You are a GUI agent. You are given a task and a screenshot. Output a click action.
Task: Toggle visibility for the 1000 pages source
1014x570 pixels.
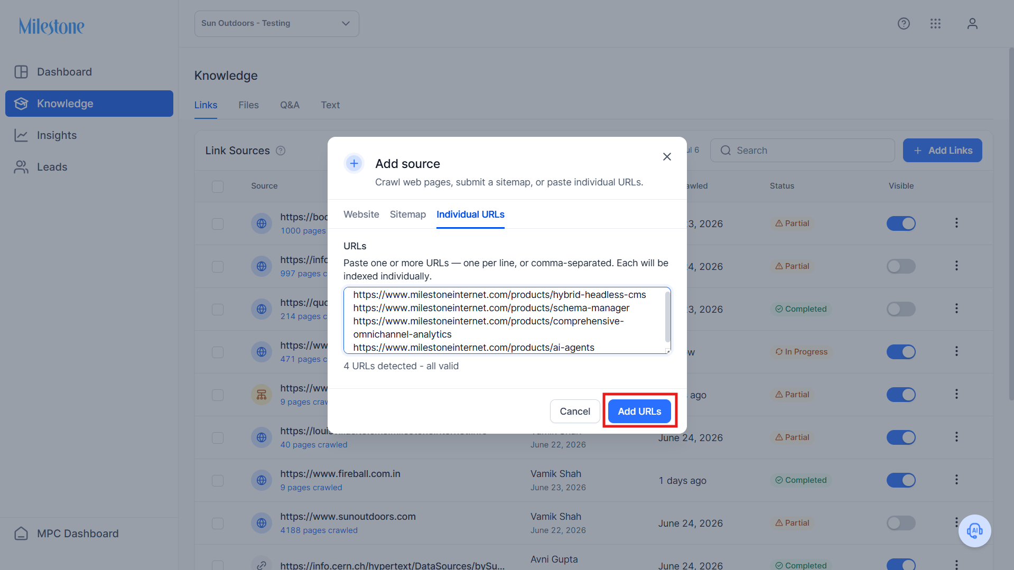pyautogui.click(x=901, y=223)
